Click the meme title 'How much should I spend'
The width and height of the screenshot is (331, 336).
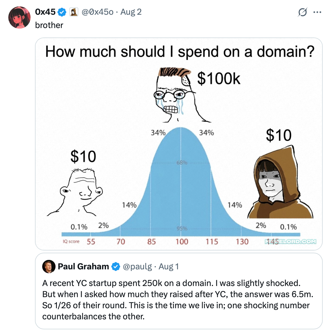tap(180, 52)
